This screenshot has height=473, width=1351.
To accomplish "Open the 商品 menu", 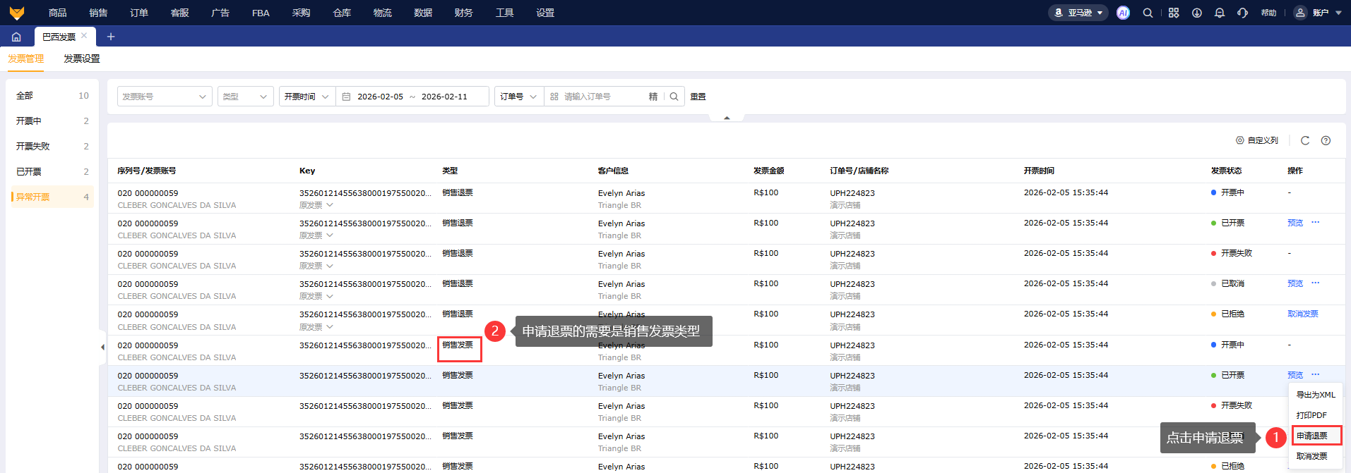I will pyautogui.click(x=58, y=13).
